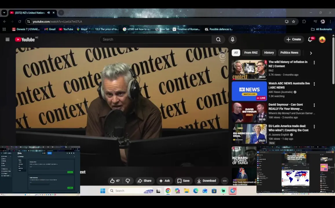Open NZ Wars Stories of Tainui thumbnail
This screenshot has width=335, height=208.
click(x=244, y=156)
